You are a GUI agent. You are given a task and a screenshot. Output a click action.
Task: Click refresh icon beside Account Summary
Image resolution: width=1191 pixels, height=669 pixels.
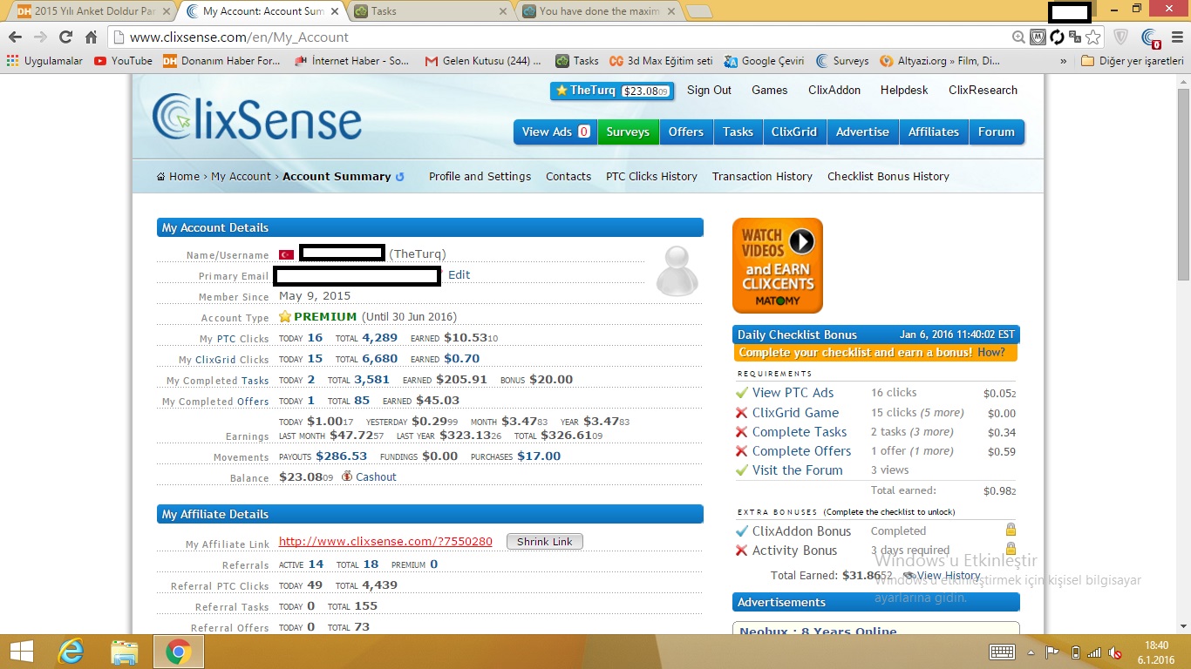click(x=400, y=177)
